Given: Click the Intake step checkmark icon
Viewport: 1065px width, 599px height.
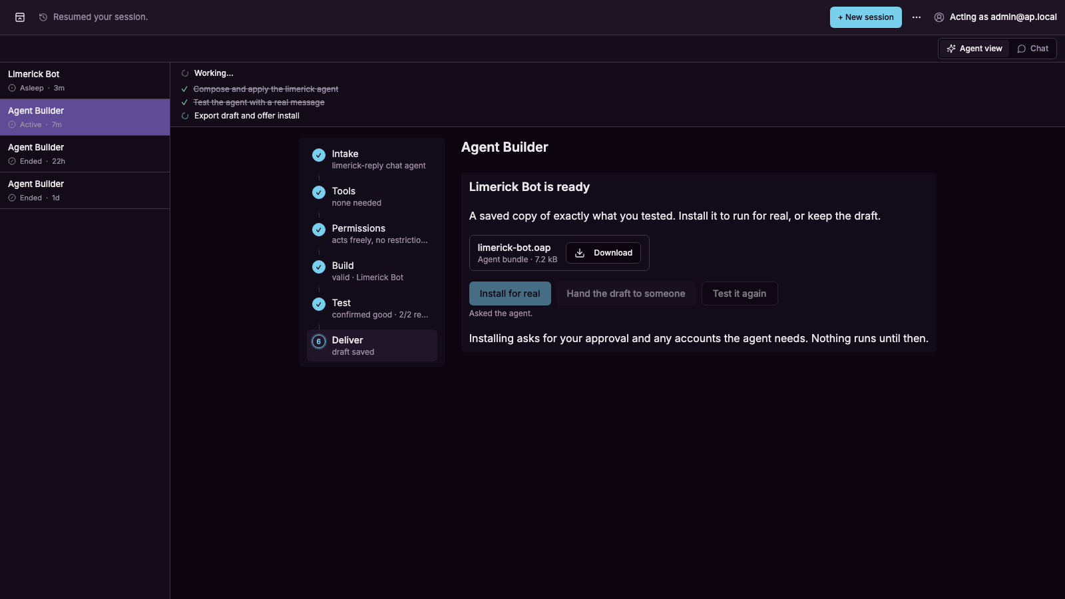Looking at the screenshot, I should tap(319, 155).
